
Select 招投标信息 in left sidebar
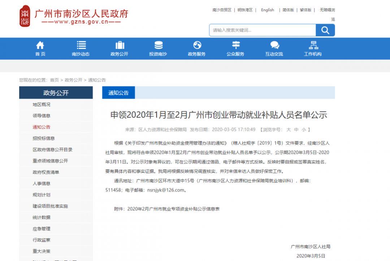(x=44, y=139)
